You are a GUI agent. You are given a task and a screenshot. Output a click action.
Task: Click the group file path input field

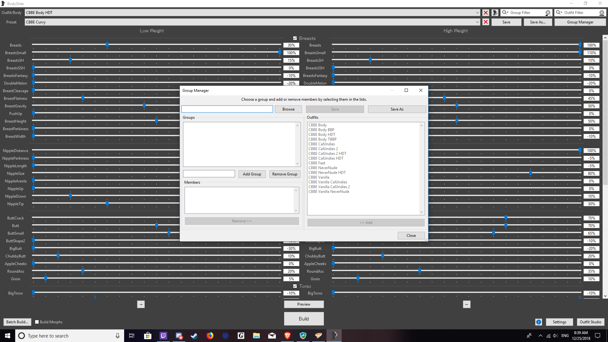point(227,109)
